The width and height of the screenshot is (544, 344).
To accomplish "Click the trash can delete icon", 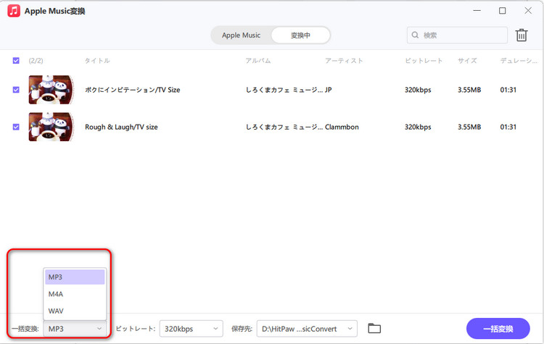I will pos(521,35).
